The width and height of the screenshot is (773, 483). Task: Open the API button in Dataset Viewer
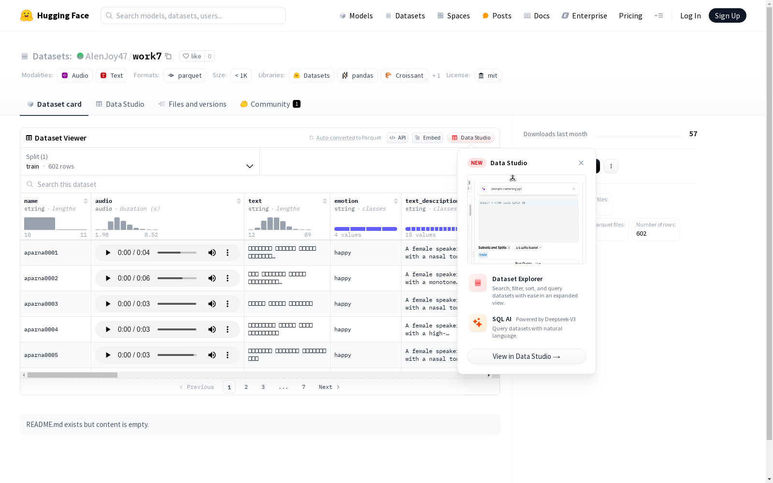398,138
